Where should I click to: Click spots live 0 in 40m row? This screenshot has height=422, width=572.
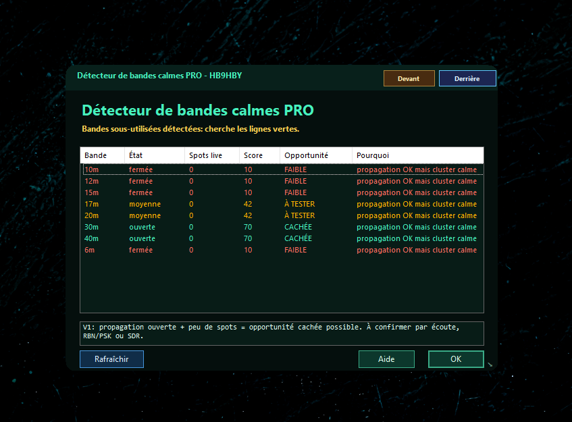point(191,238)
